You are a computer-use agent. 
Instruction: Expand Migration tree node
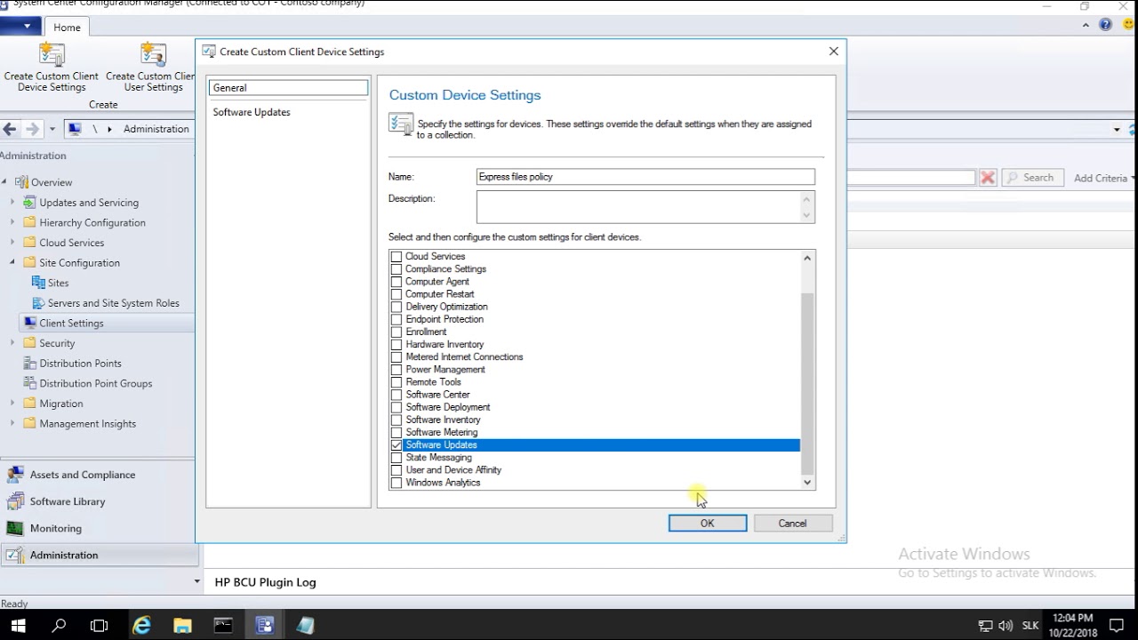click(x=12, y=404)
